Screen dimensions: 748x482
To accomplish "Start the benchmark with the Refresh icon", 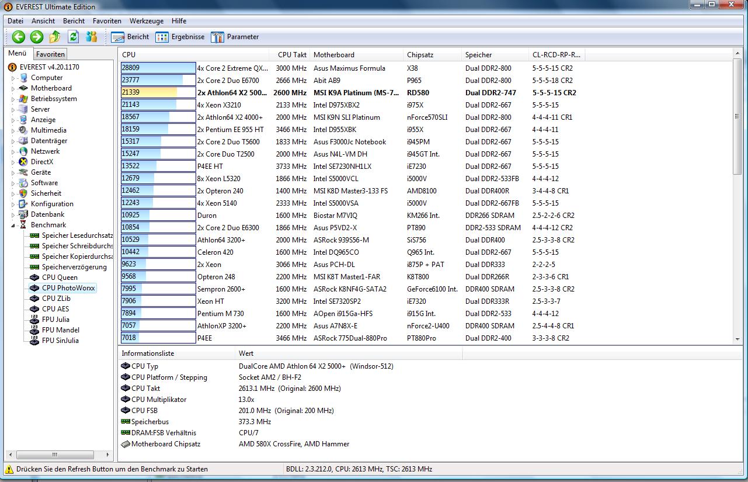I will pos(73,37).
